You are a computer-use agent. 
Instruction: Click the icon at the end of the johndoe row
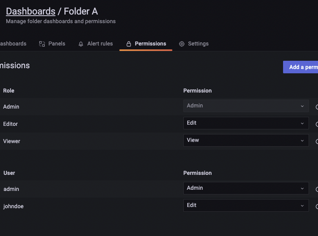[x=316, y=206]
